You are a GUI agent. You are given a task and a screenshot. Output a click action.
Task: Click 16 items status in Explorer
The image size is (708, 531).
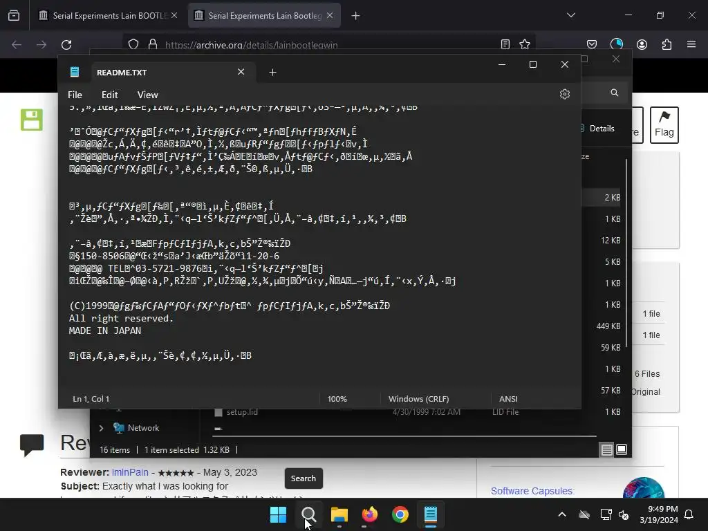pyautogui.click(x=115, y=449)
